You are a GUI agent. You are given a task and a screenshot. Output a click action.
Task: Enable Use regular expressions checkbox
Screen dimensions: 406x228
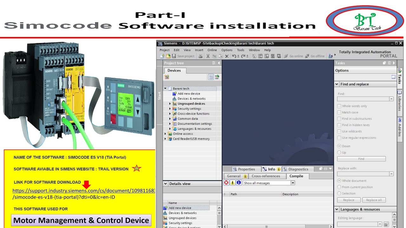click(339, 138)
